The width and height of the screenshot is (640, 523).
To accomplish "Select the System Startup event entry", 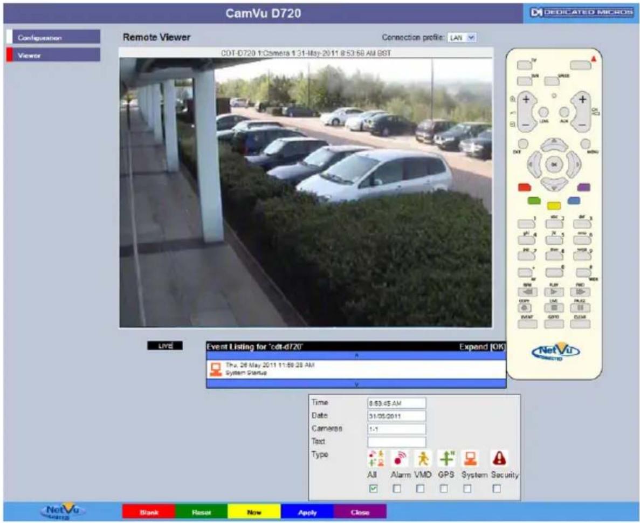I will pyautogui.click(x=356, y=369).
